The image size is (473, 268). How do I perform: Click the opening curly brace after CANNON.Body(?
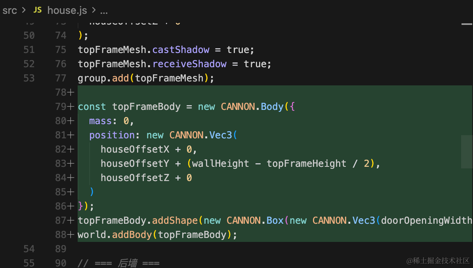coord(292,107)
